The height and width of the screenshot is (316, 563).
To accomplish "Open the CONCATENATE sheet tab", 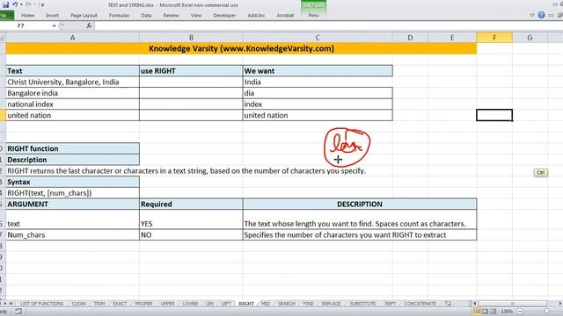I will (x=420, y=304).
